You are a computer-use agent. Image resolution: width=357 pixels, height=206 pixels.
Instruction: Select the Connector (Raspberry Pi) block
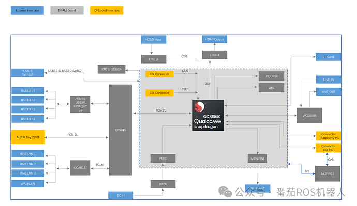click(x=329, y=136)
